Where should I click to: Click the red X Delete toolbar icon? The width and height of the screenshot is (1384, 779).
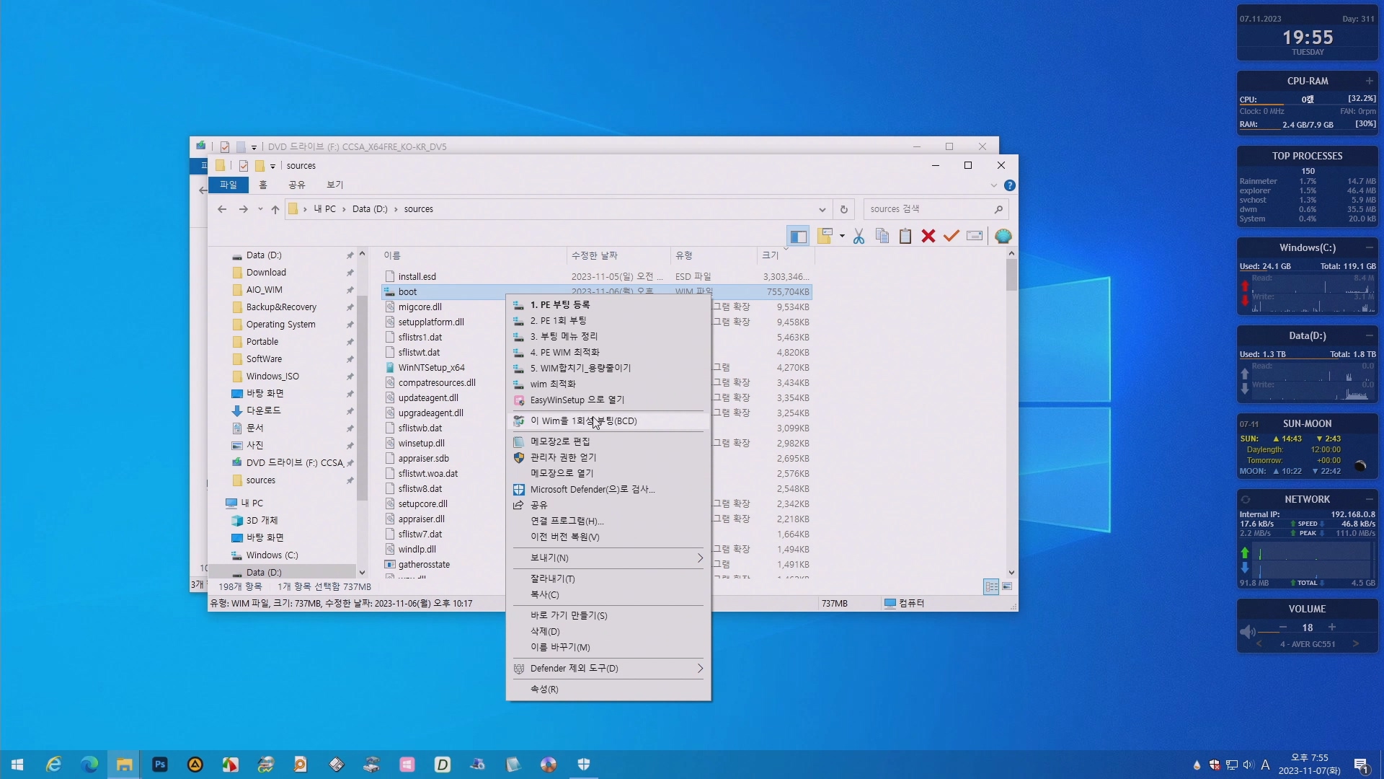(x=928, y=237)
